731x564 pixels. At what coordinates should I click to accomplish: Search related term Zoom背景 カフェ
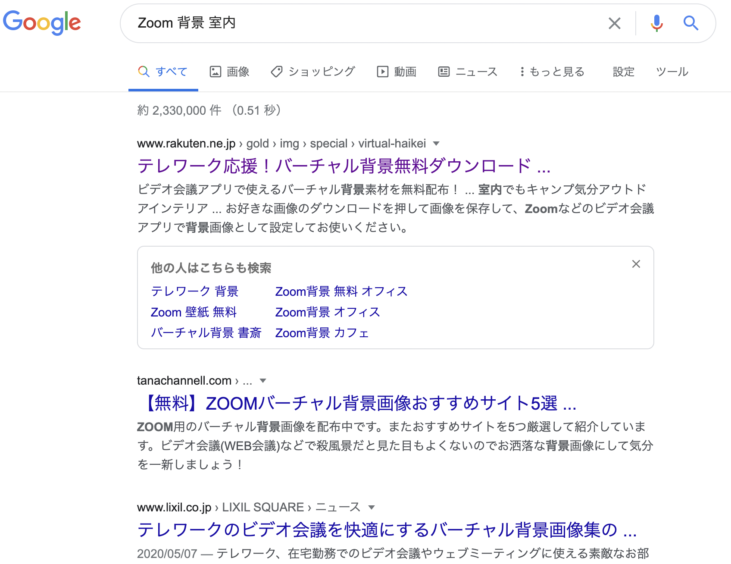322,333
